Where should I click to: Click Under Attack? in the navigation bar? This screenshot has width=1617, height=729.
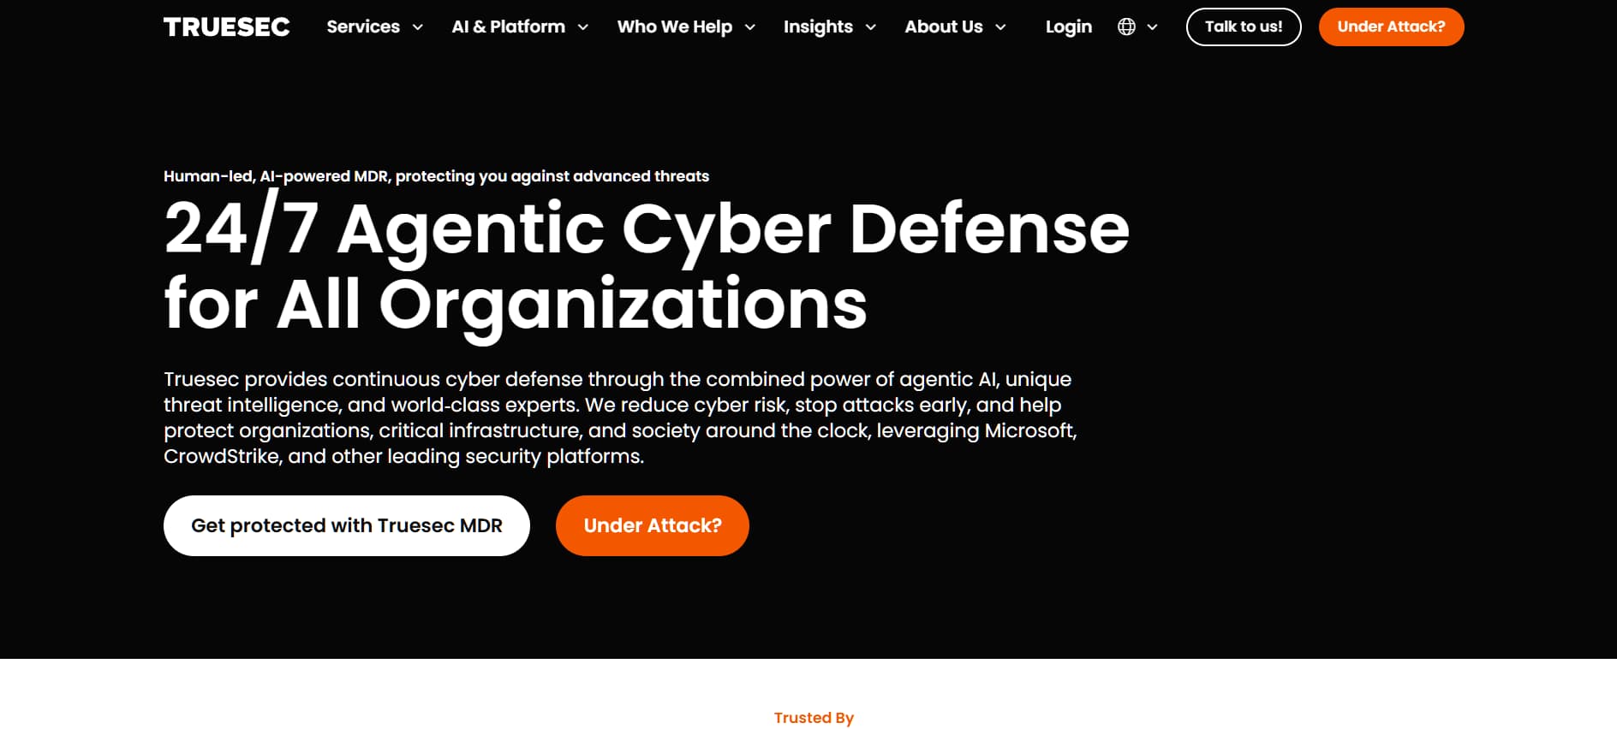point(1391,27)
